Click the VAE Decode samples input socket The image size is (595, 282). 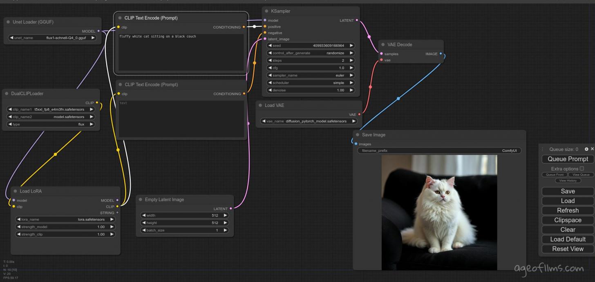[381, 53]
